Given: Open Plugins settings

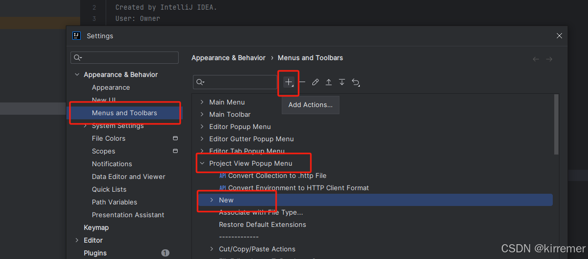Looking at the screenshot, I should coord(95,253).
